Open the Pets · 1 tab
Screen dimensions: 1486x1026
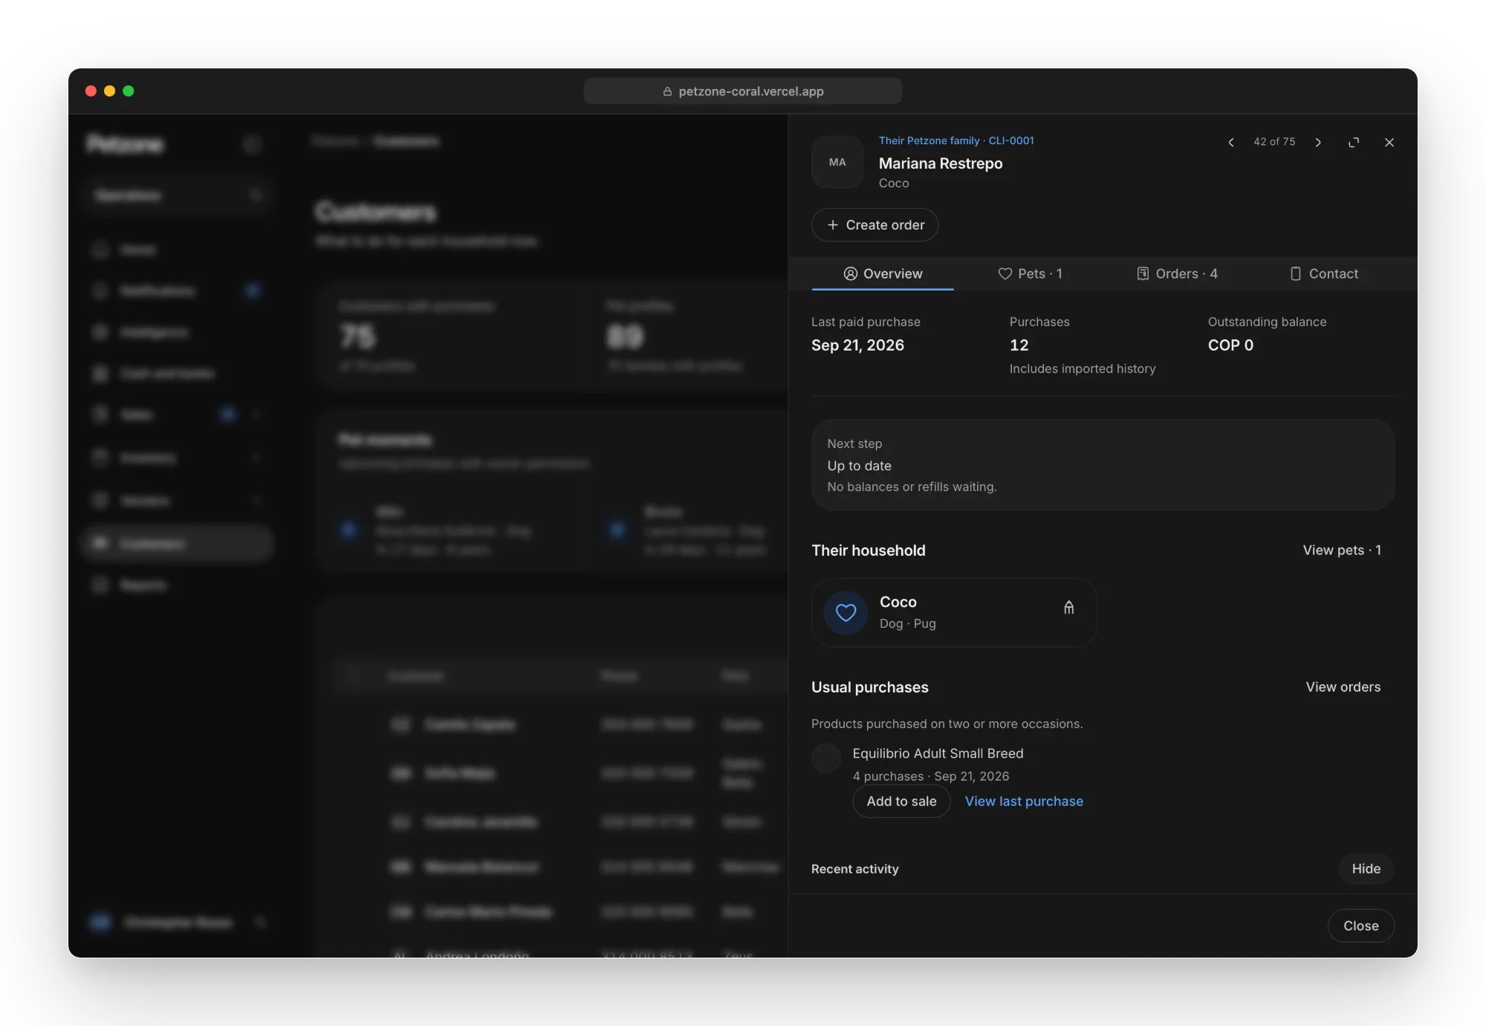(x=1030, y=273)
